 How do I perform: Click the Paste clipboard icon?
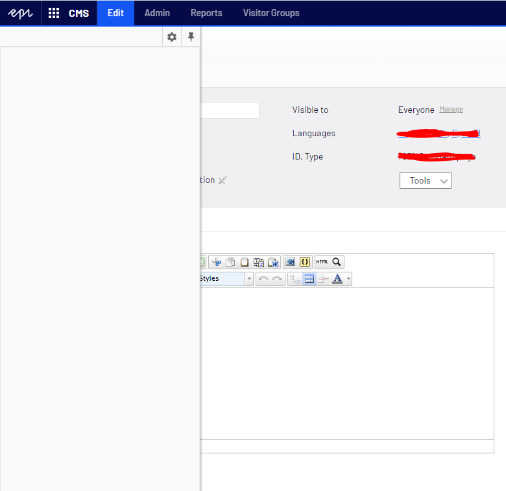(x=245, y=262)
